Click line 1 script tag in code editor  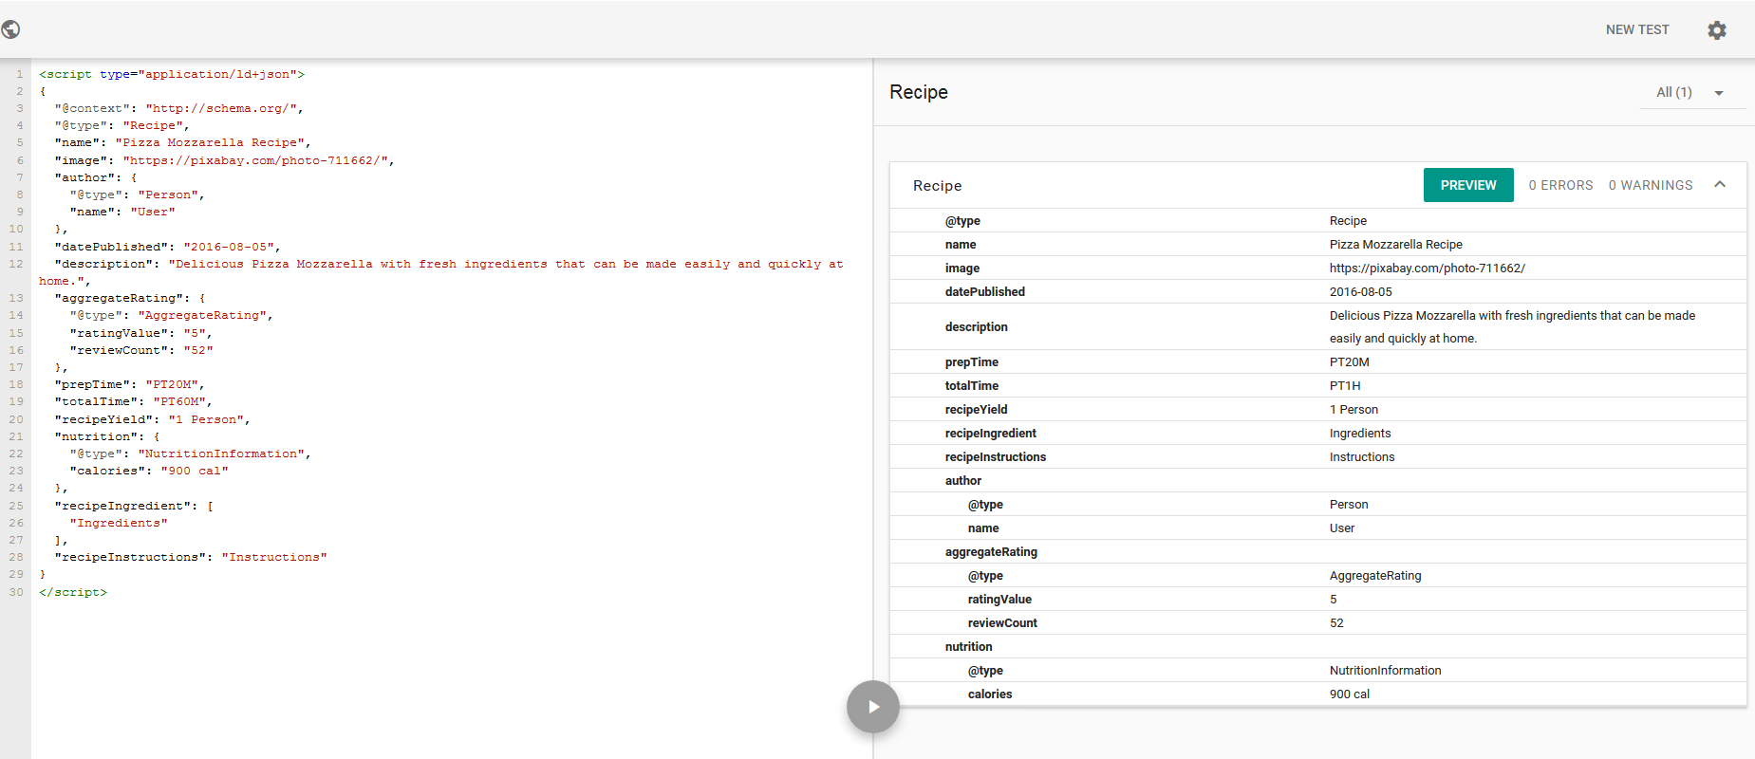(172, 74)
